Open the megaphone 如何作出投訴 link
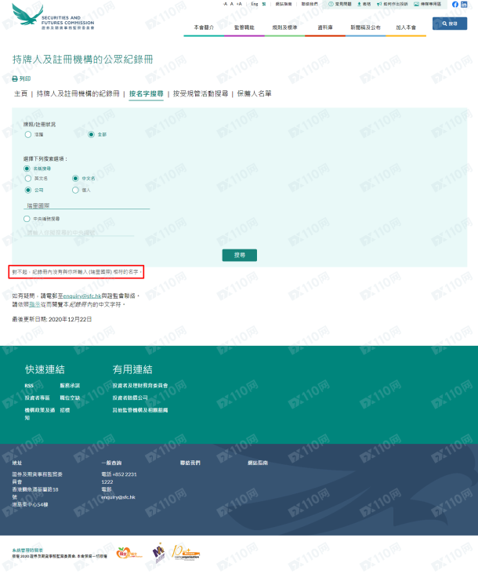The height and width of the screenshot is (574, 478). tap(392, 4)
